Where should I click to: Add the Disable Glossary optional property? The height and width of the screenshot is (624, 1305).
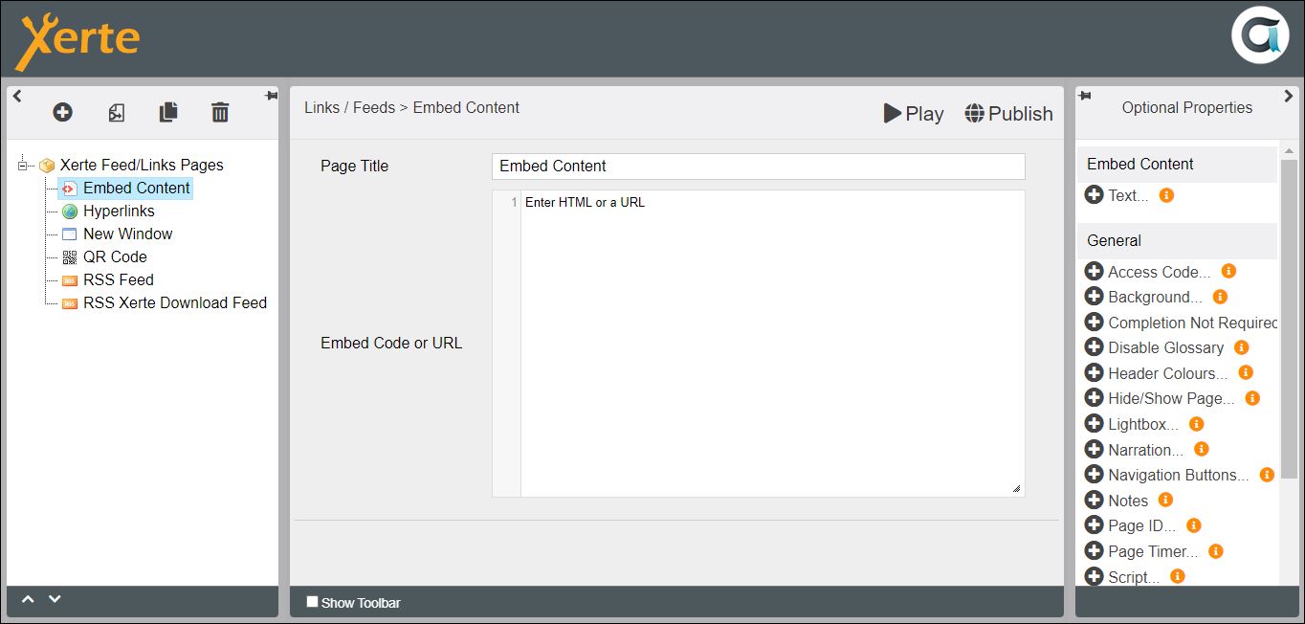click(1095, 347)
